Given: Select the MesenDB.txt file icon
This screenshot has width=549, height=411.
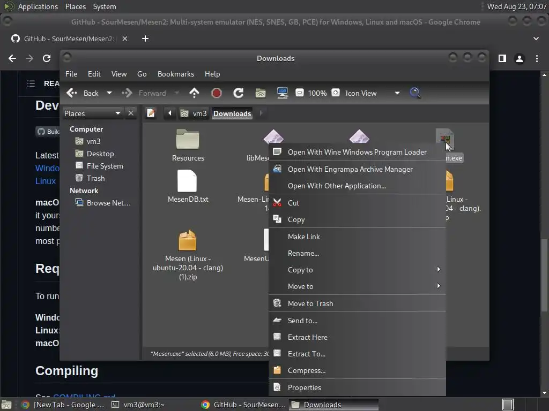Looking at the screenshot, I should (187, 181).
